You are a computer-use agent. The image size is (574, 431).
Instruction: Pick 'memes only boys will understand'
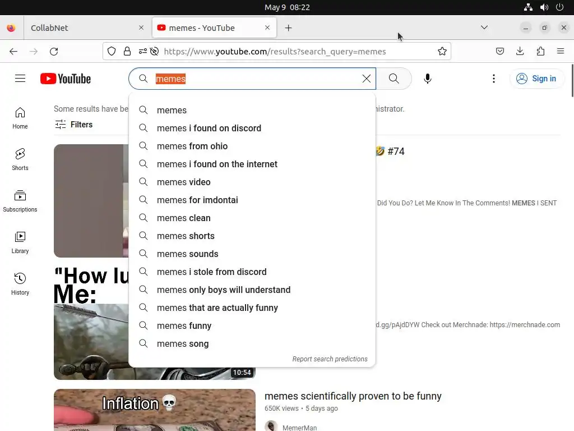pyautogui.click(x=252, y=290)
